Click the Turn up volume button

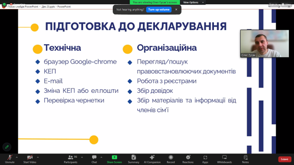pyautogui.click(x=159, y=10)
